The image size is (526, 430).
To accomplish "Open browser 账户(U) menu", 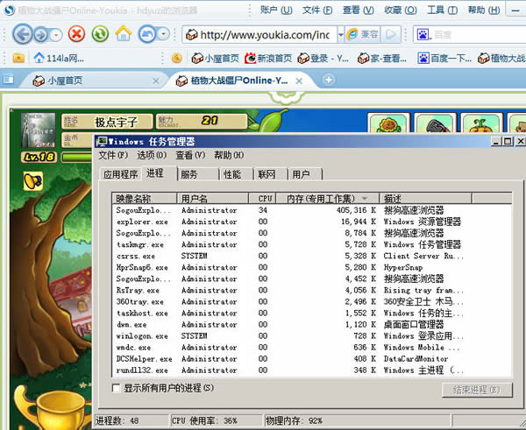I will pos(276,11).
